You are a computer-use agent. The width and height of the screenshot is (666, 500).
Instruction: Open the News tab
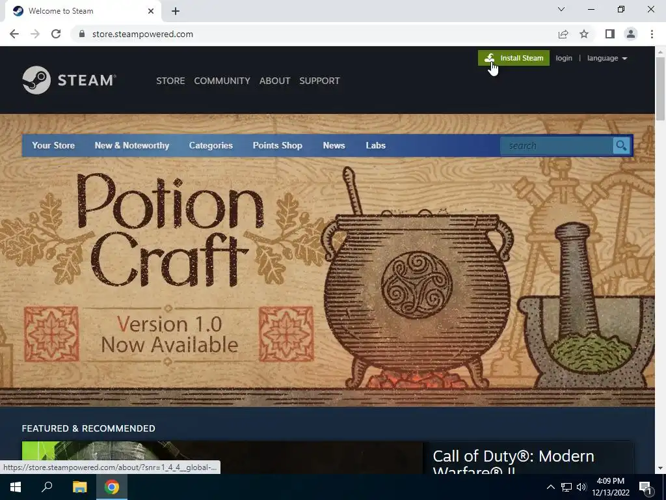pos(334,145)
